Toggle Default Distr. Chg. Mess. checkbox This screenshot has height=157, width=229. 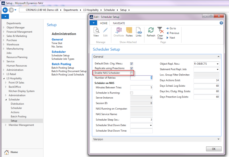coord(132,63)
